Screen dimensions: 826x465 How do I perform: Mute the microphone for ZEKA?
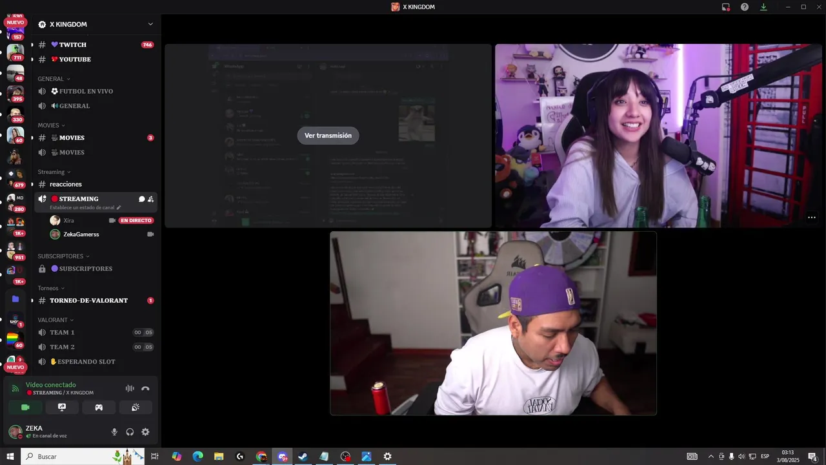coord(114,432)
